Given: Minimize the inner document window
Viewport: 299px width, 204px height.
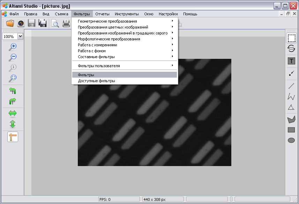Looking at the screenshot, I should (282, 14).
